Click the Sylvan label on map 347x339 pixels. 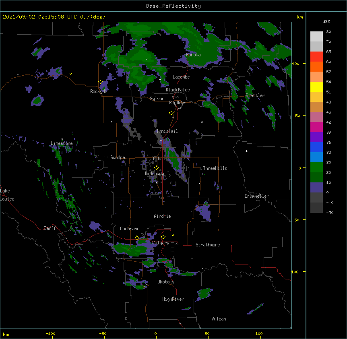[157, 99]
